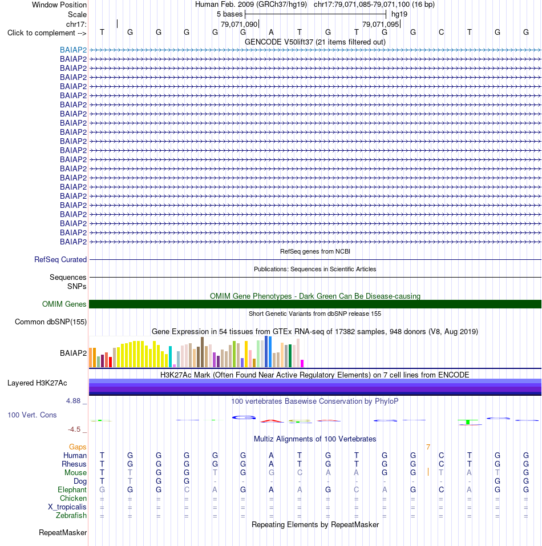Viewport: 542px width, 546px height.
Task: Click the 'chr17:' ruler label
Action: (76, 24)
